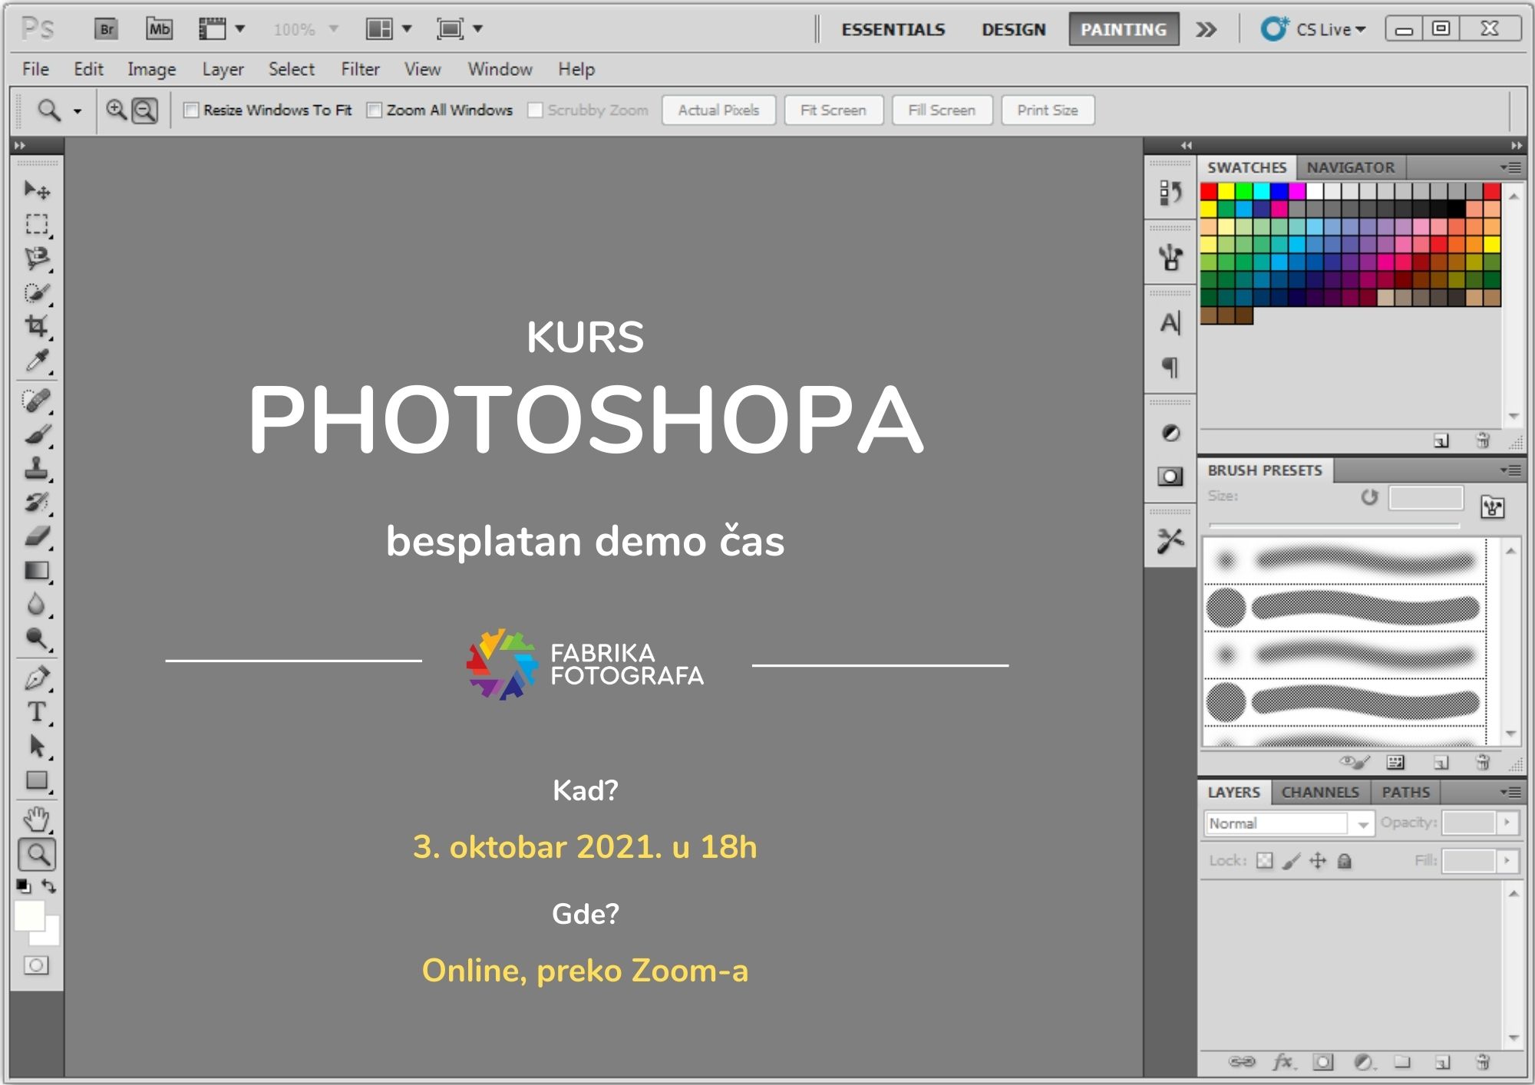Select the Gradient tool
1535x1085 pixels.
click(x=36, y=570)
